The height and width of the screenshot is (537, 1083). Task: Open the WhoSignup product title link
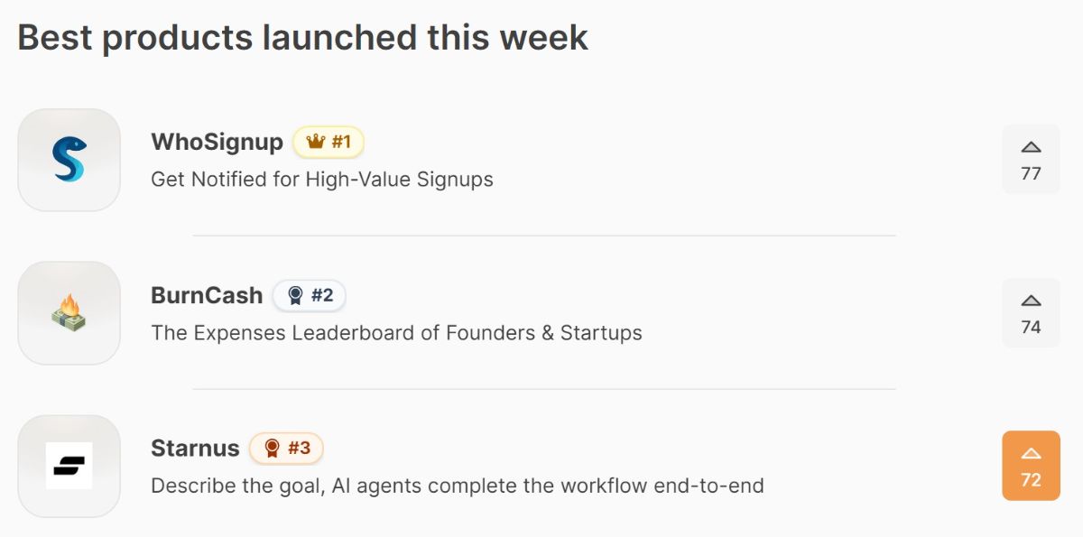pos(217,142)
